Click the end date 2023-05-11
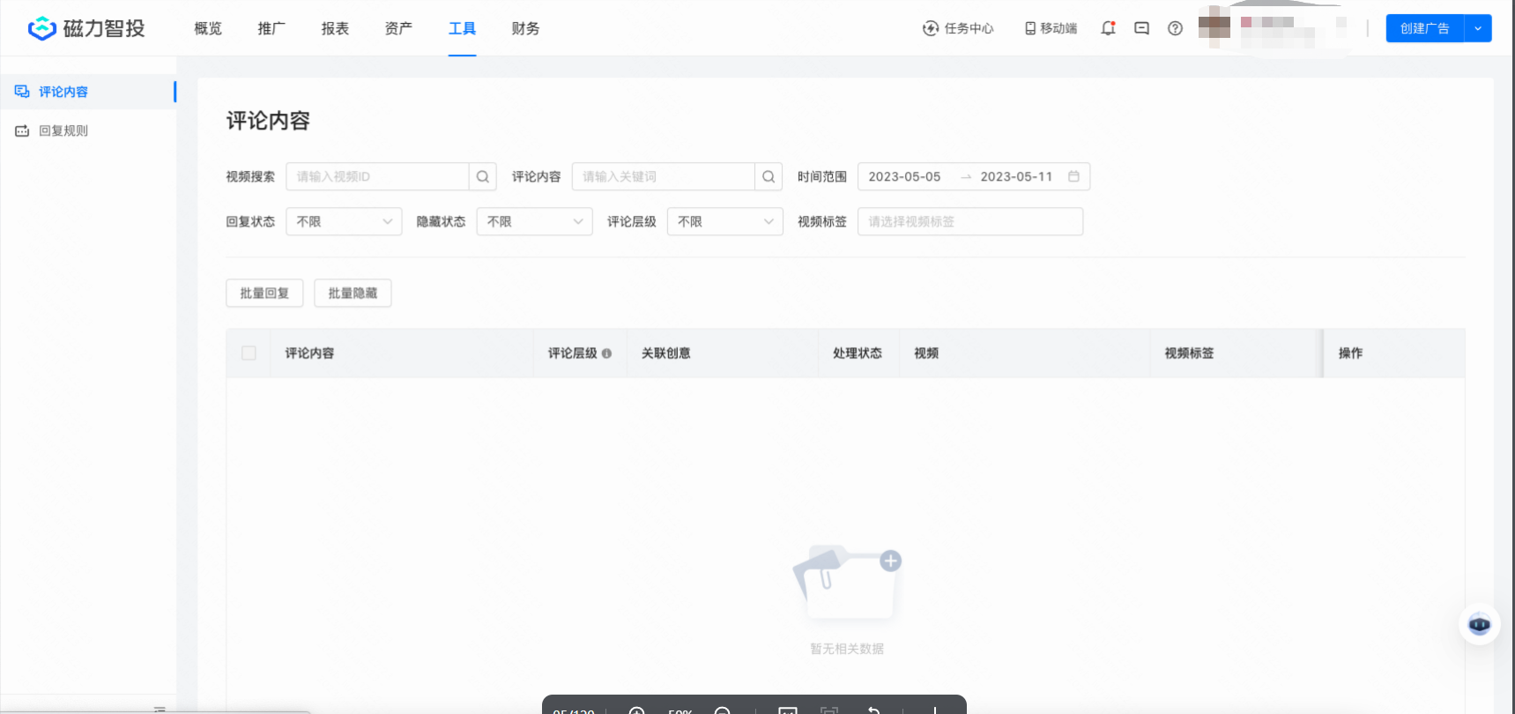 [1016, 176]
